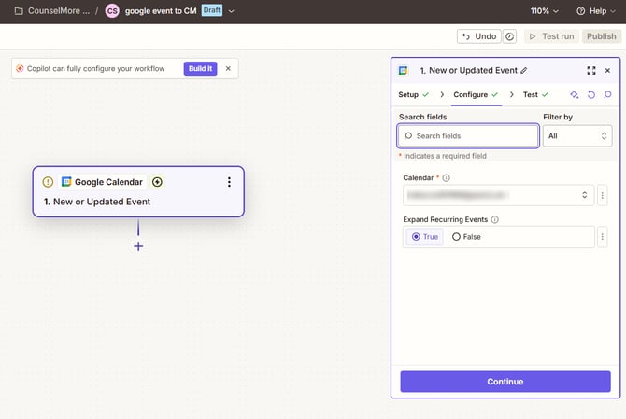This screenshot has width=626, height=419.
Task: Switch to the Test tab
Action: tap(535, 95)
